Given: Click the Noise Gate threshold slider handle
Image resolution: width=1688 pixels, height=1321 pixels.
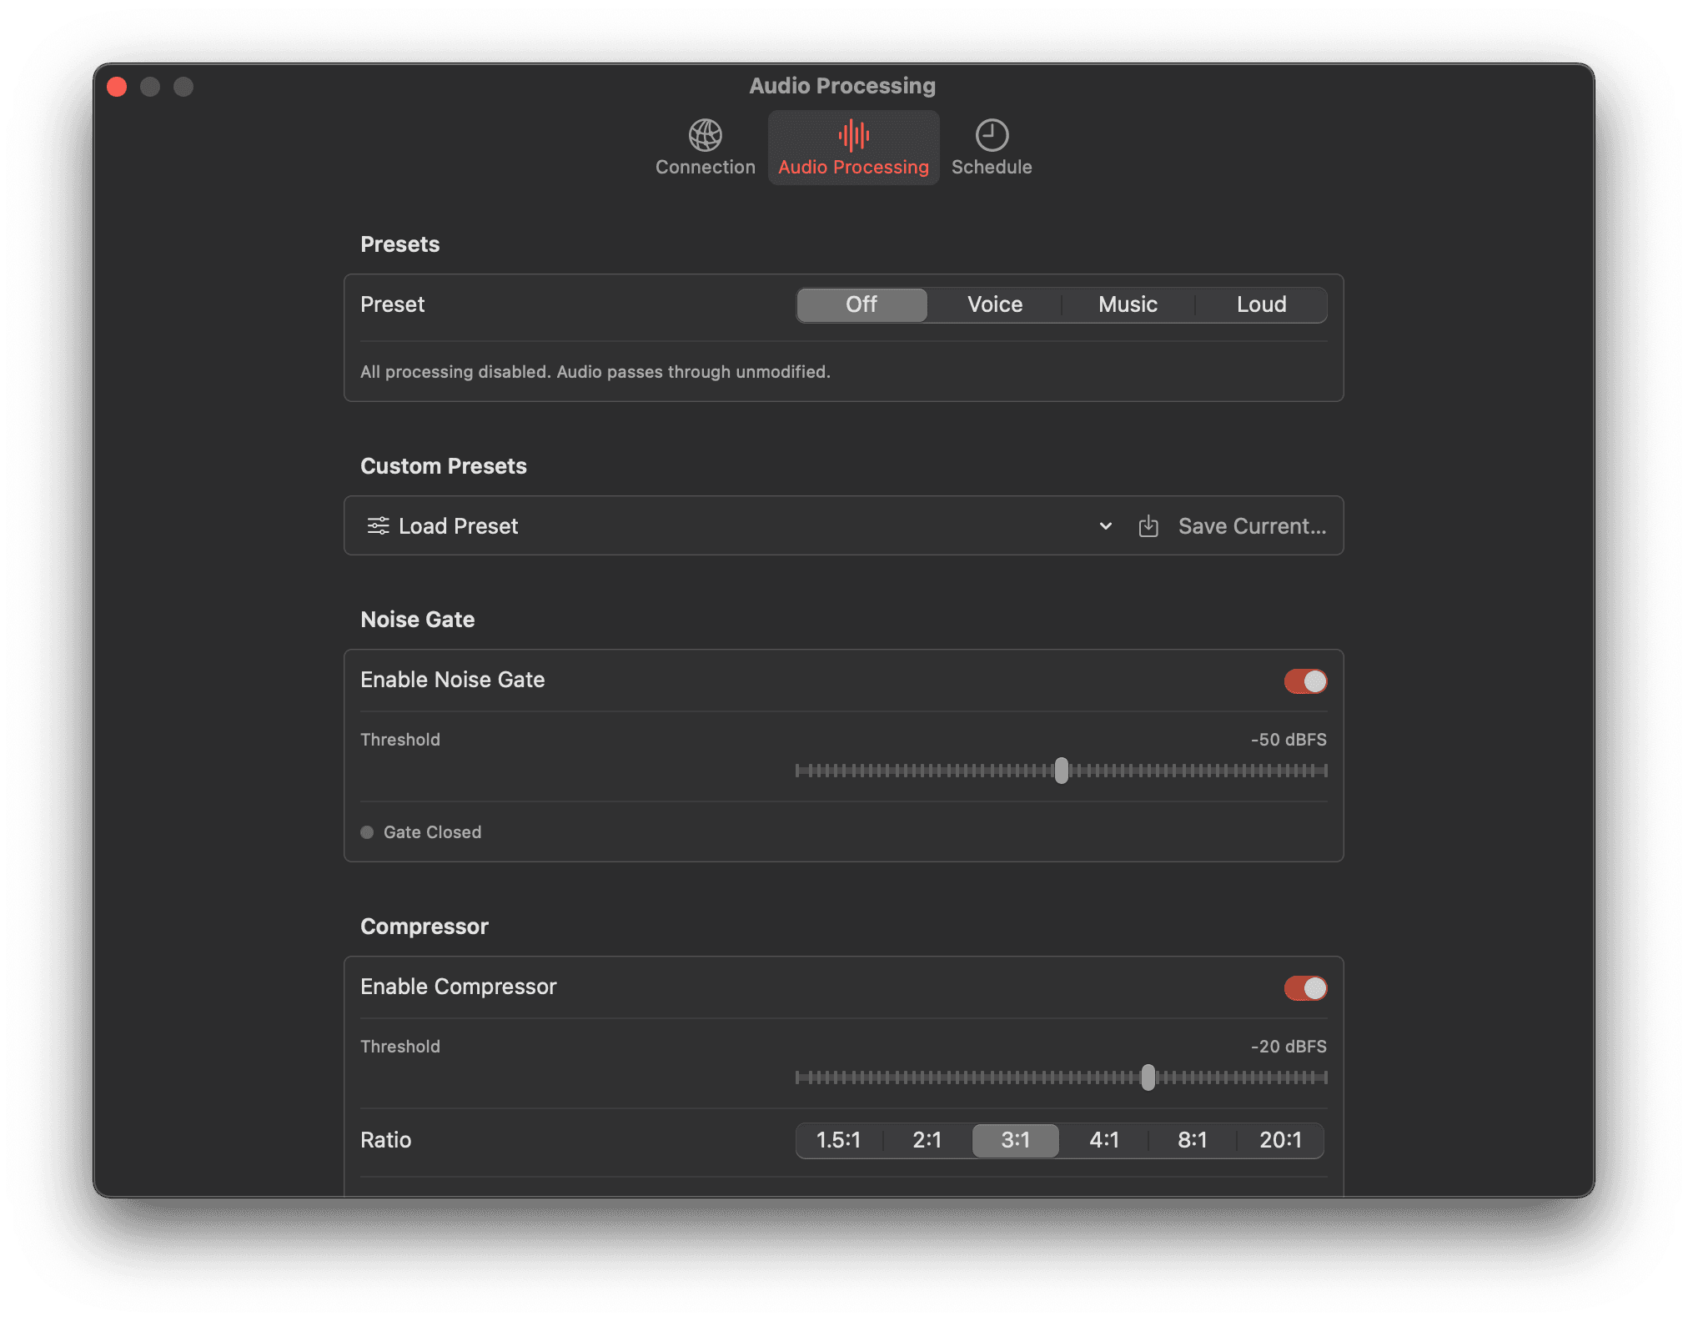Looking at the screenshot, I should pyautogui.click(x=1061, y=771).
